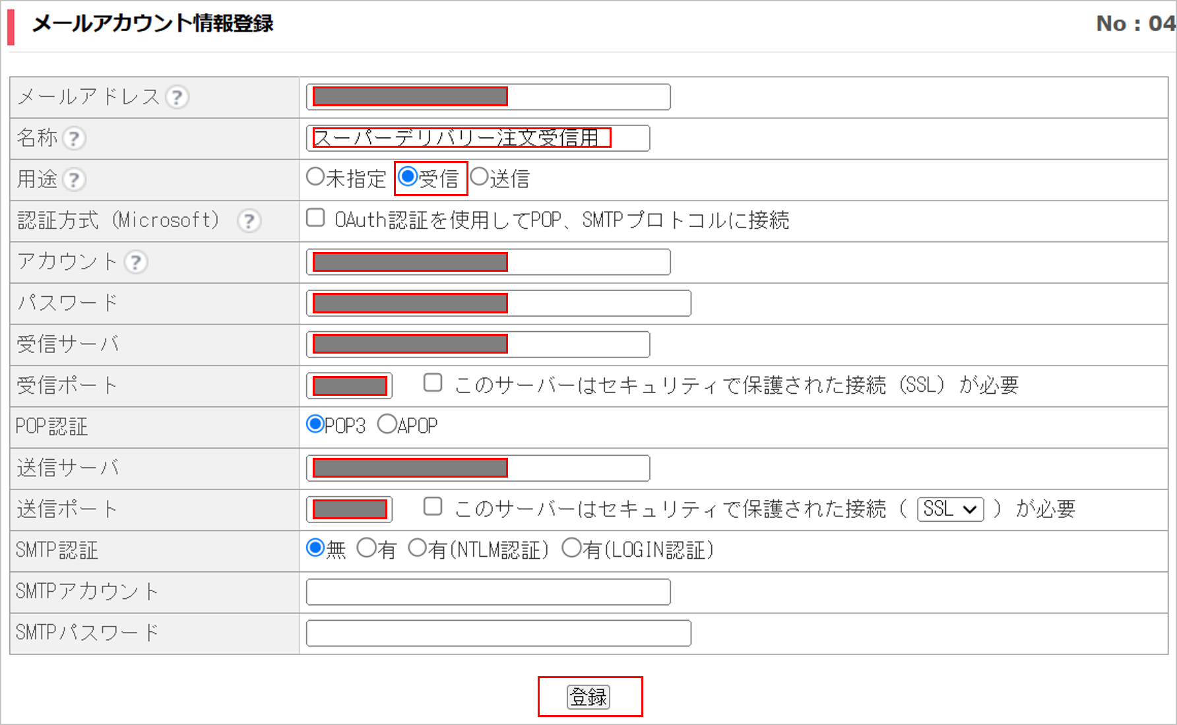This screenshot has height=725, width=1177.
Task: Set SMTP認証 to 無
Action: click(315, 548)
